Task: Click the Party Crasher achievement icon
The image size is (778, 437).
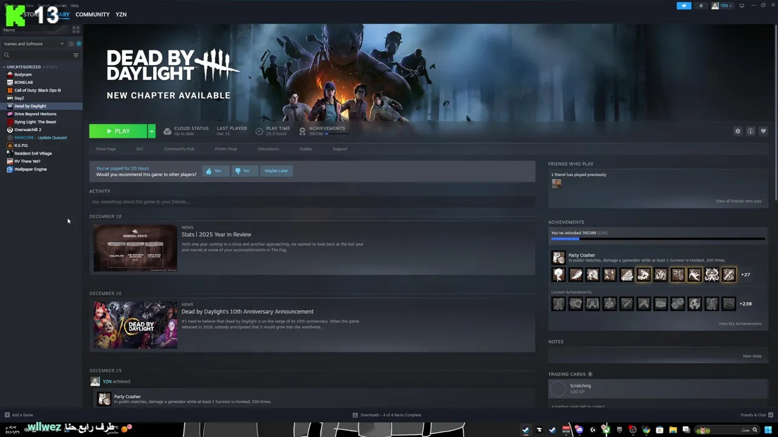Action: pos(558,258)
